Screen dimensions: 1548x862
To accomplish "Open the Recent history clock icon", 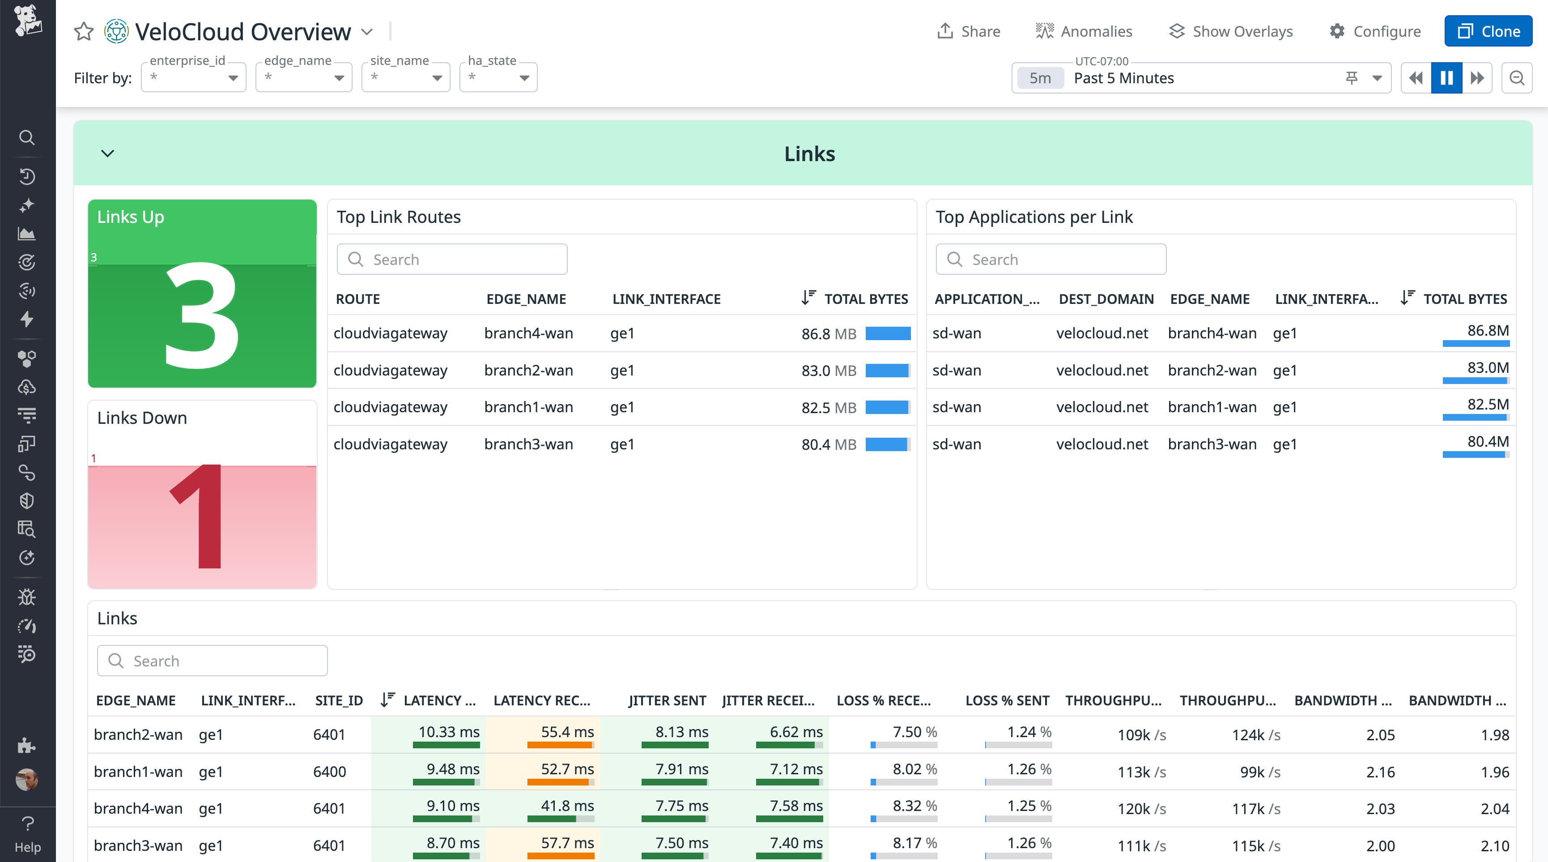I will (27, 176).
